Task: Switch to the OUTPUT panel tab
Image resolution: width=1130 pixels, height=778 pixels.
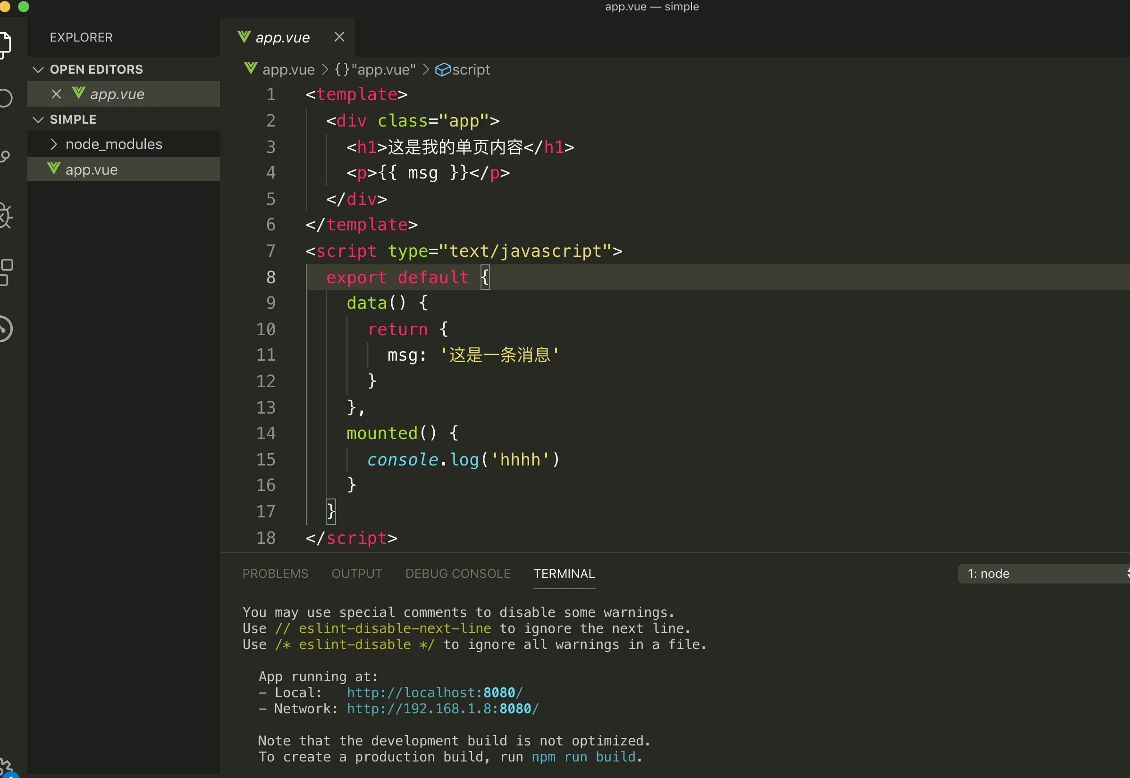Action: (x=357, y=574)
